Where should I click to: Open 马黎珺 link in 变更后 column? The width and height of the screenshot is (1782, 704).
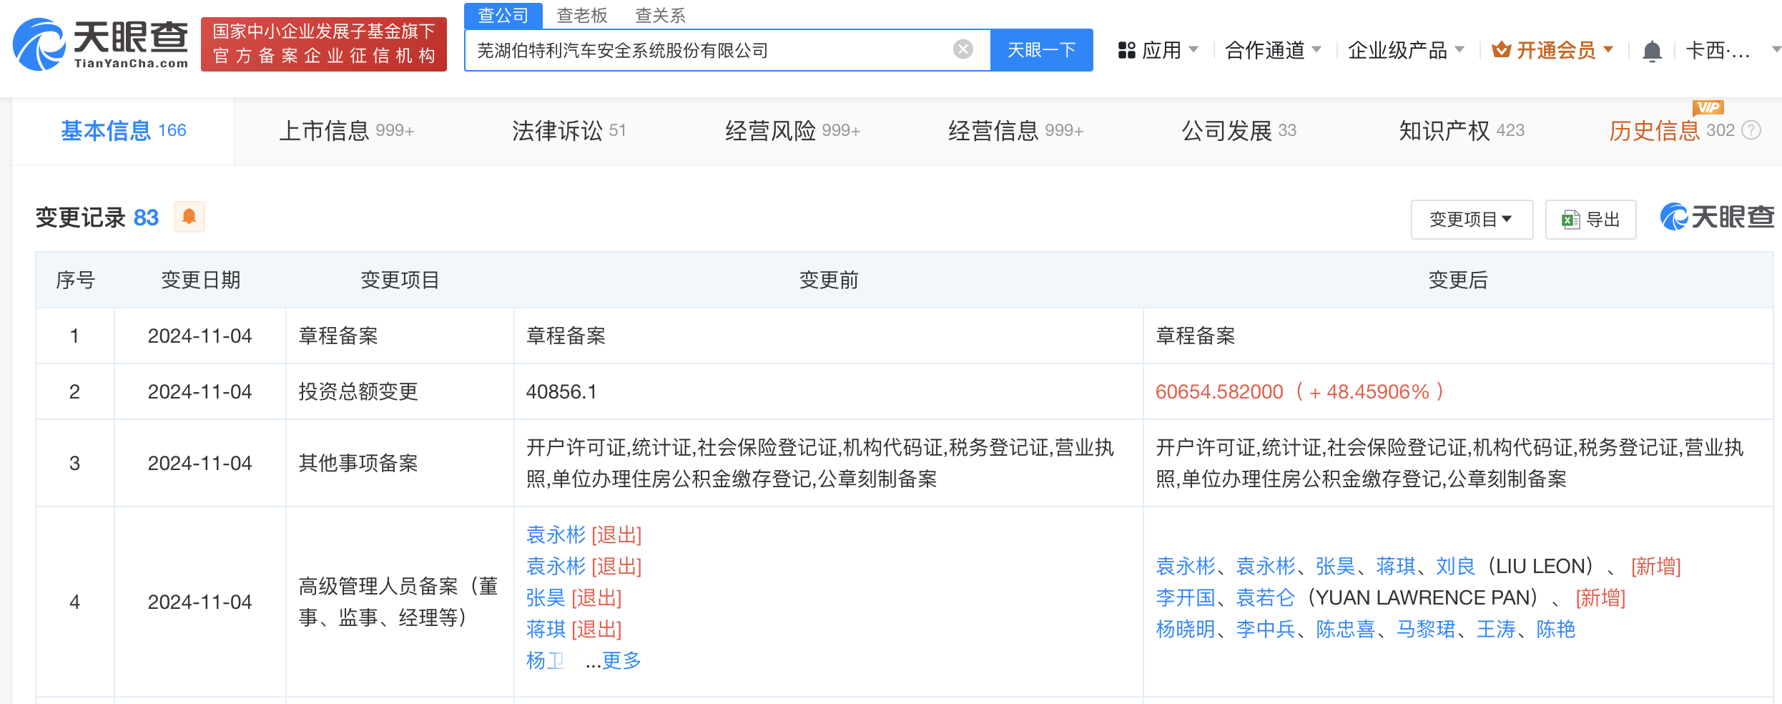coord(1426,630)
